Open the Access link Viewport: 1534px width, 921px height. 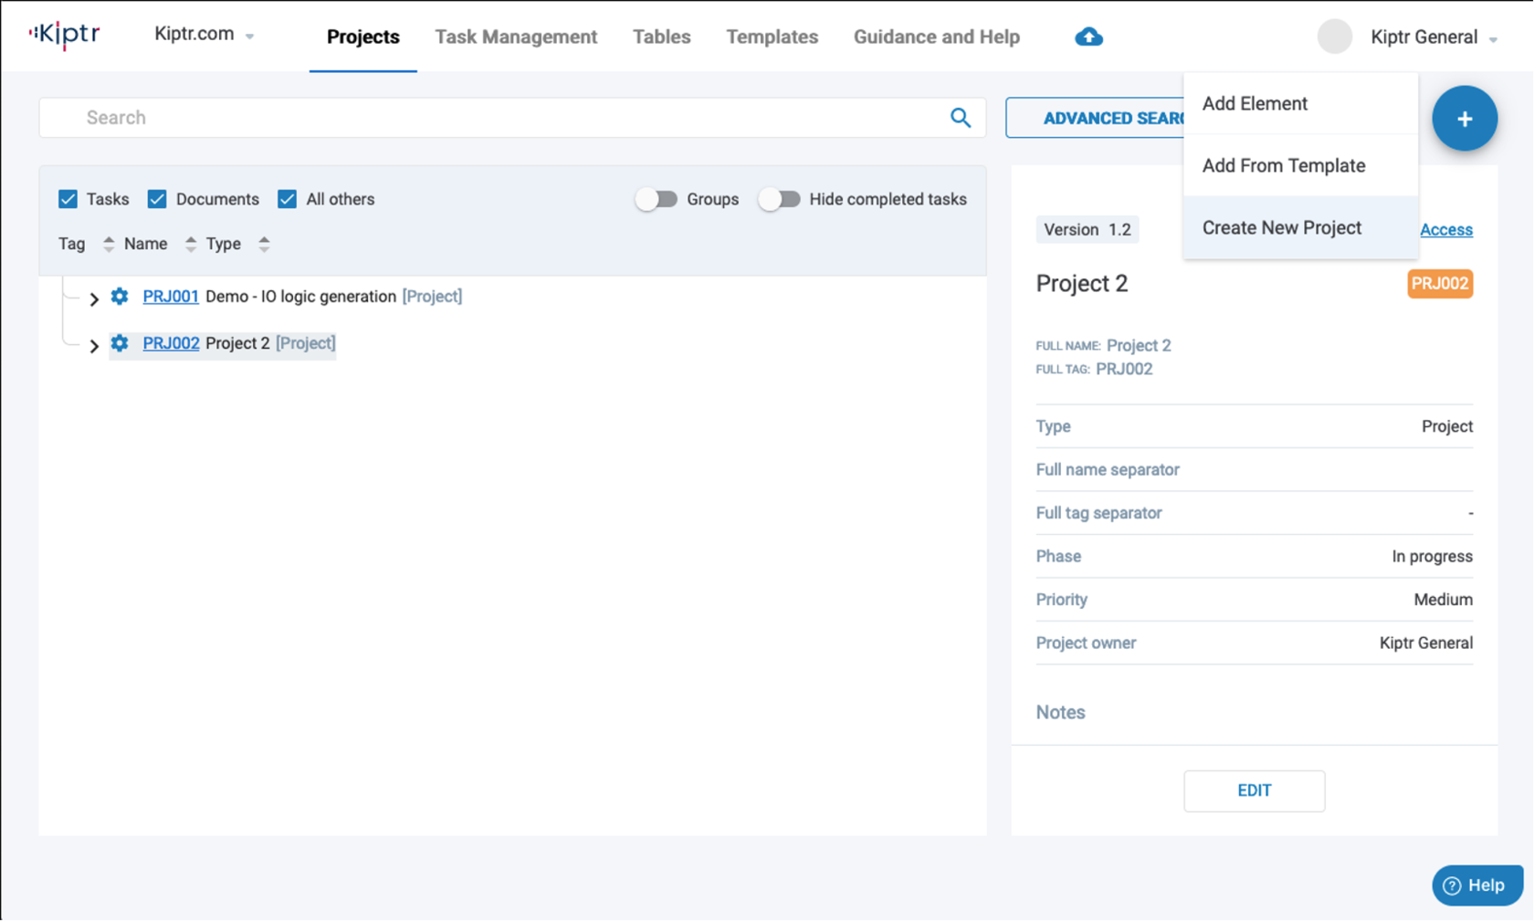coord(1445,229)
